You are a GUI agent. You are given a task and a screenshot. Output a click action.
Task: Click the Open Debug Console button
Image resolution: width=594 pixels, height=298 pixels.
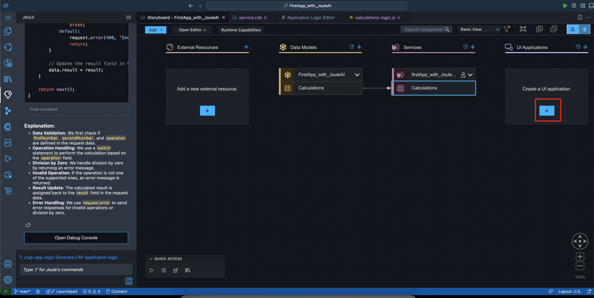pyautogui.click(x=76, y=238)
